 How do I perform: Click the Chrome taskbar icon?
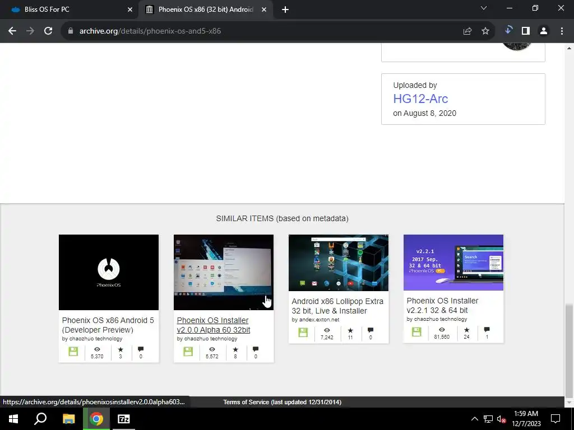(x=96, y=419)
